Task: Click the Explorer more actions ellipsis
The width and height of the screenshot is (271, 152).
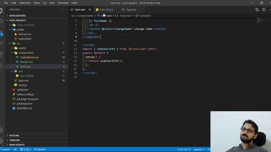Action: click(x=63, y=10)
